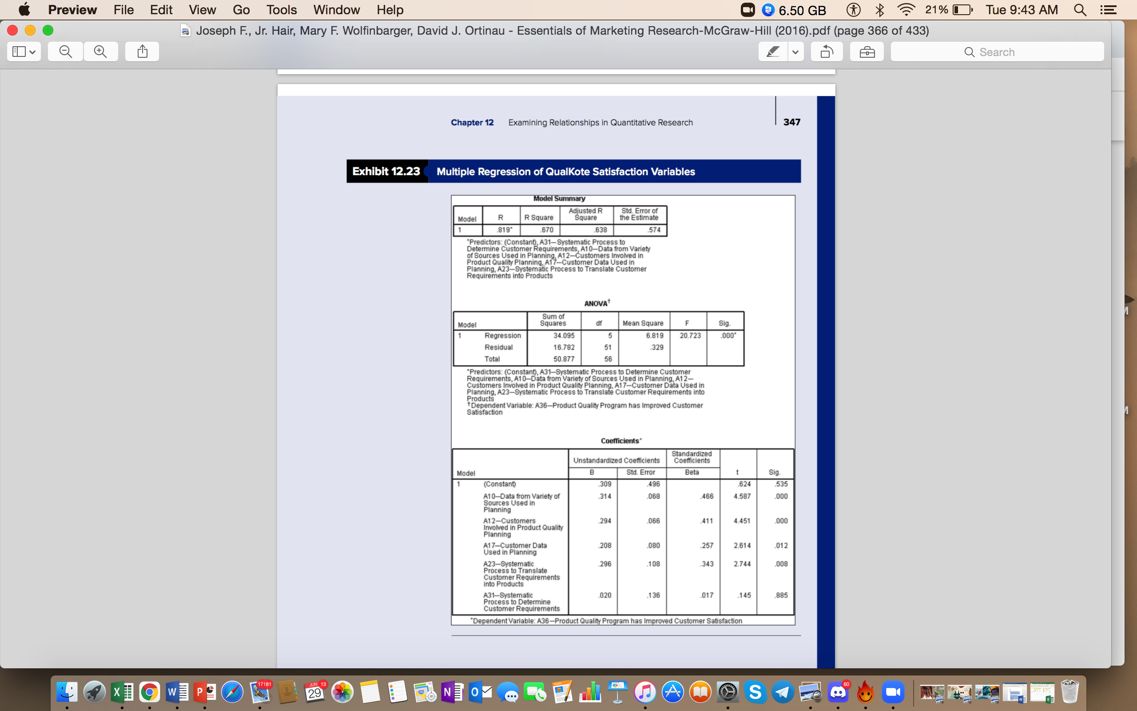Click the Preview application menu
The height and width of the screenshot is (711, 1137).
(x=72, y=10)
